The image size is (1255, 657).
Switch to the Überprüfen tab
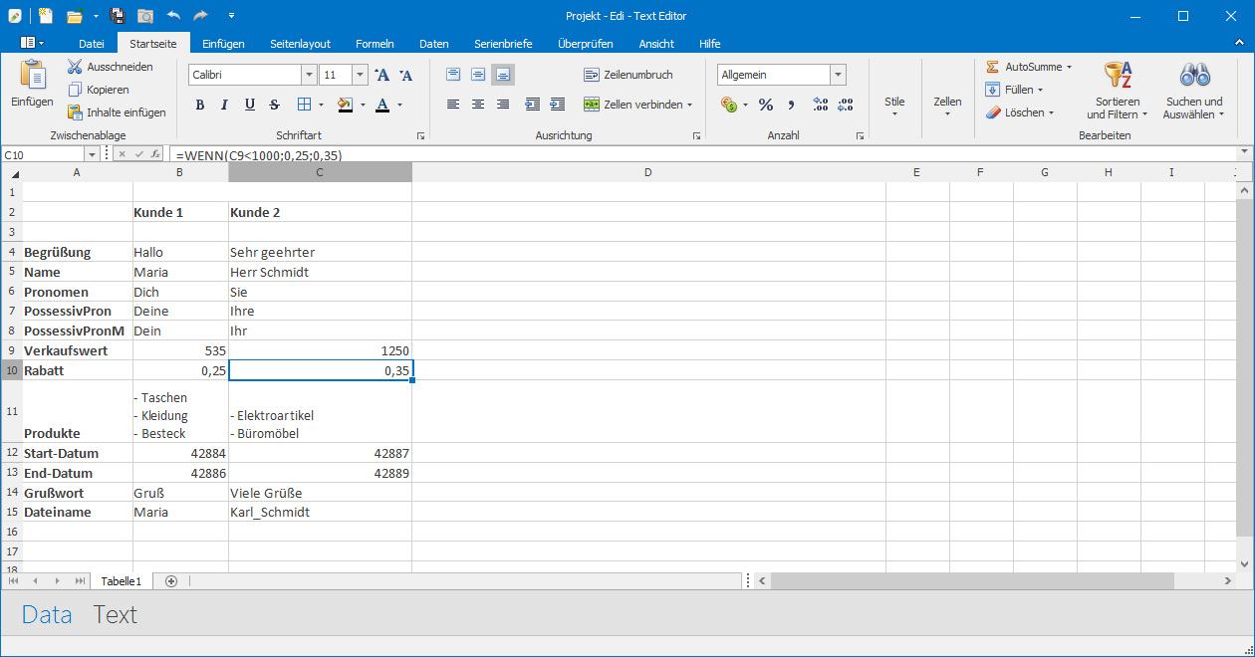pyautogui.click(x=586, y=44)
